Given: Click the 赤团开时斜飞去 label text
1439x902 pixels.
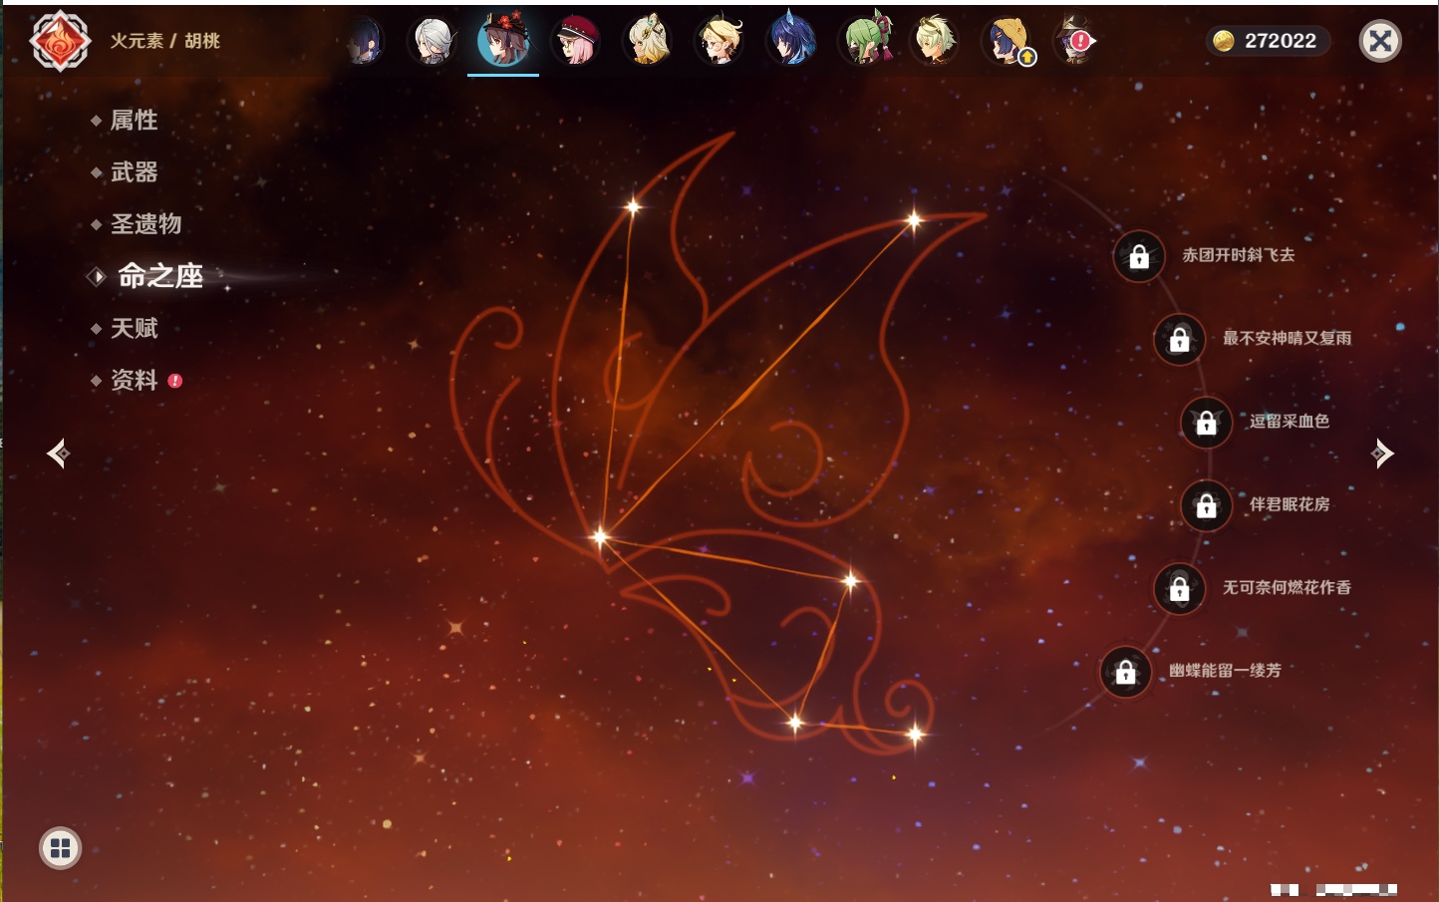Looking at the screenshot, I should 1239,255.
